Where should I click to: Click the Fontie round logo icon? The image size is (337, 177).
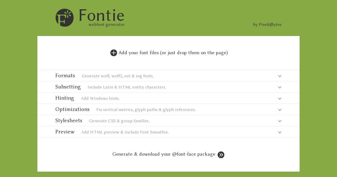(x=65, y=18)
